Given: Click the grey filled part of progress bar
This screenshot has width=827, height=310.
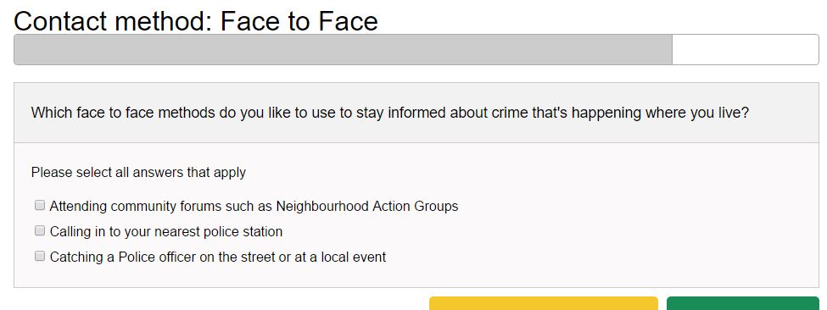Looking at the screenshot, I should [x=343, y=49].
